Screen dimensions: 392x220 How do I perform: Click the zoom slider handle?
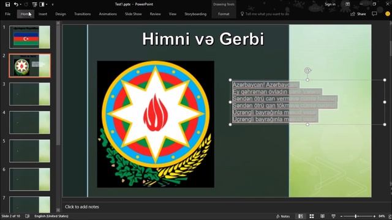355,216
